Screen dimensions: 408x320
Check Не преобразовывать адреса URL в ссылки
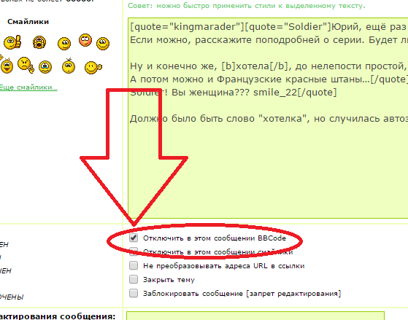pos(134,265)
